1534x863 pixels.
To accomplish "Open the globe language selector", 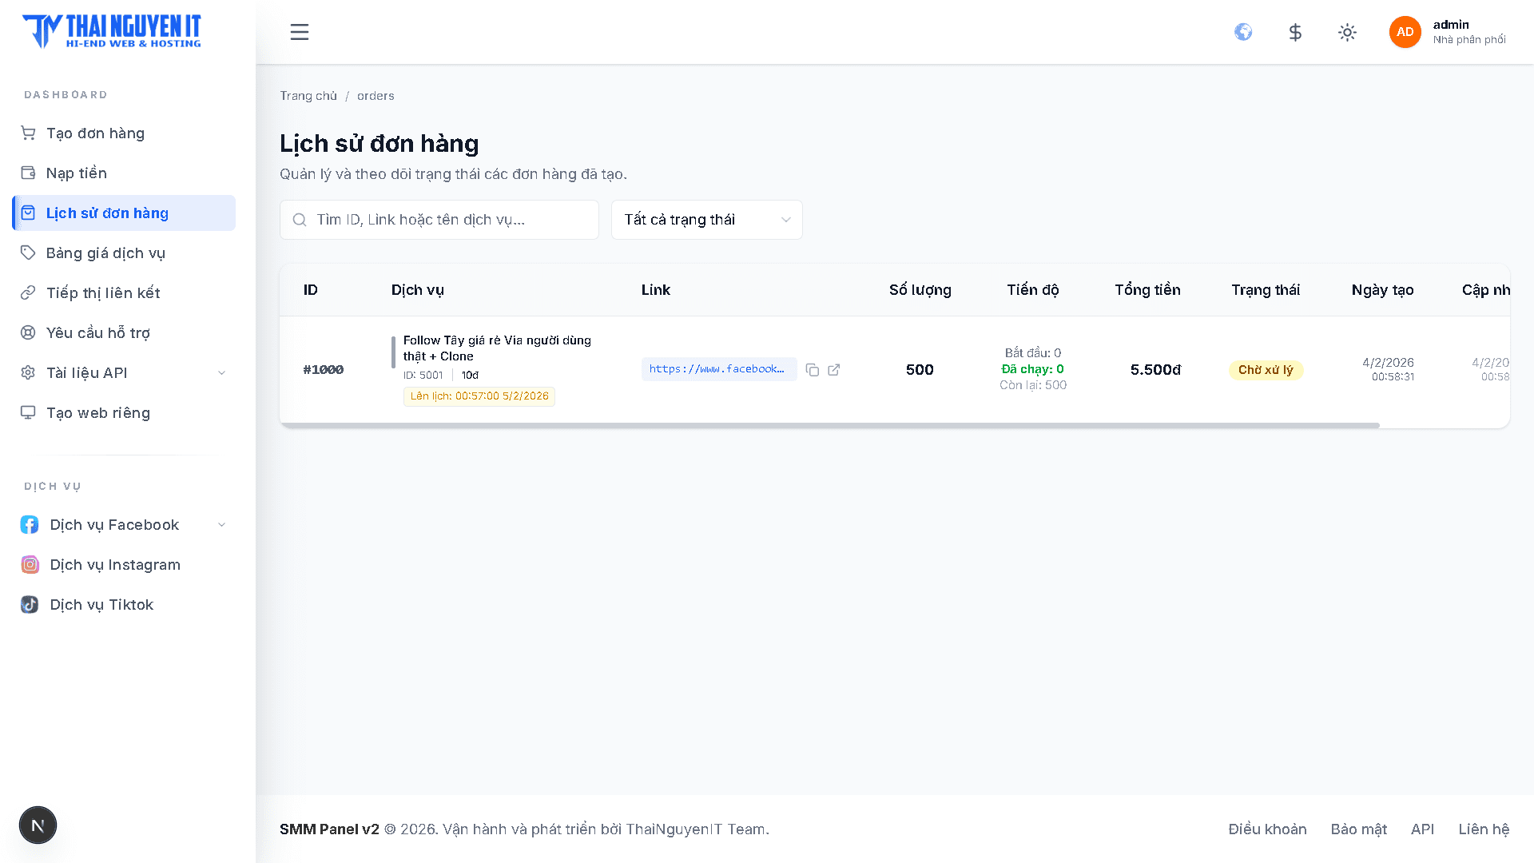I will click(1243, 32).
